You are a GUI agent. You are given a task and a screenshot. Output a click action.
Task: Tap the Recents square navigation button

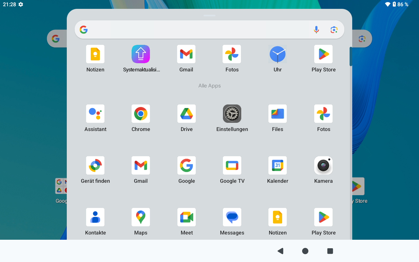(330, 251)
